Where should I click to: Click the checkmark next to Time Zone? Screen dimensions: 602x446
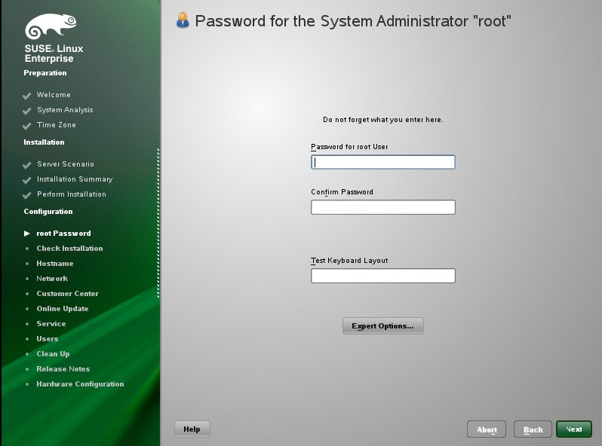click(27, 126)
